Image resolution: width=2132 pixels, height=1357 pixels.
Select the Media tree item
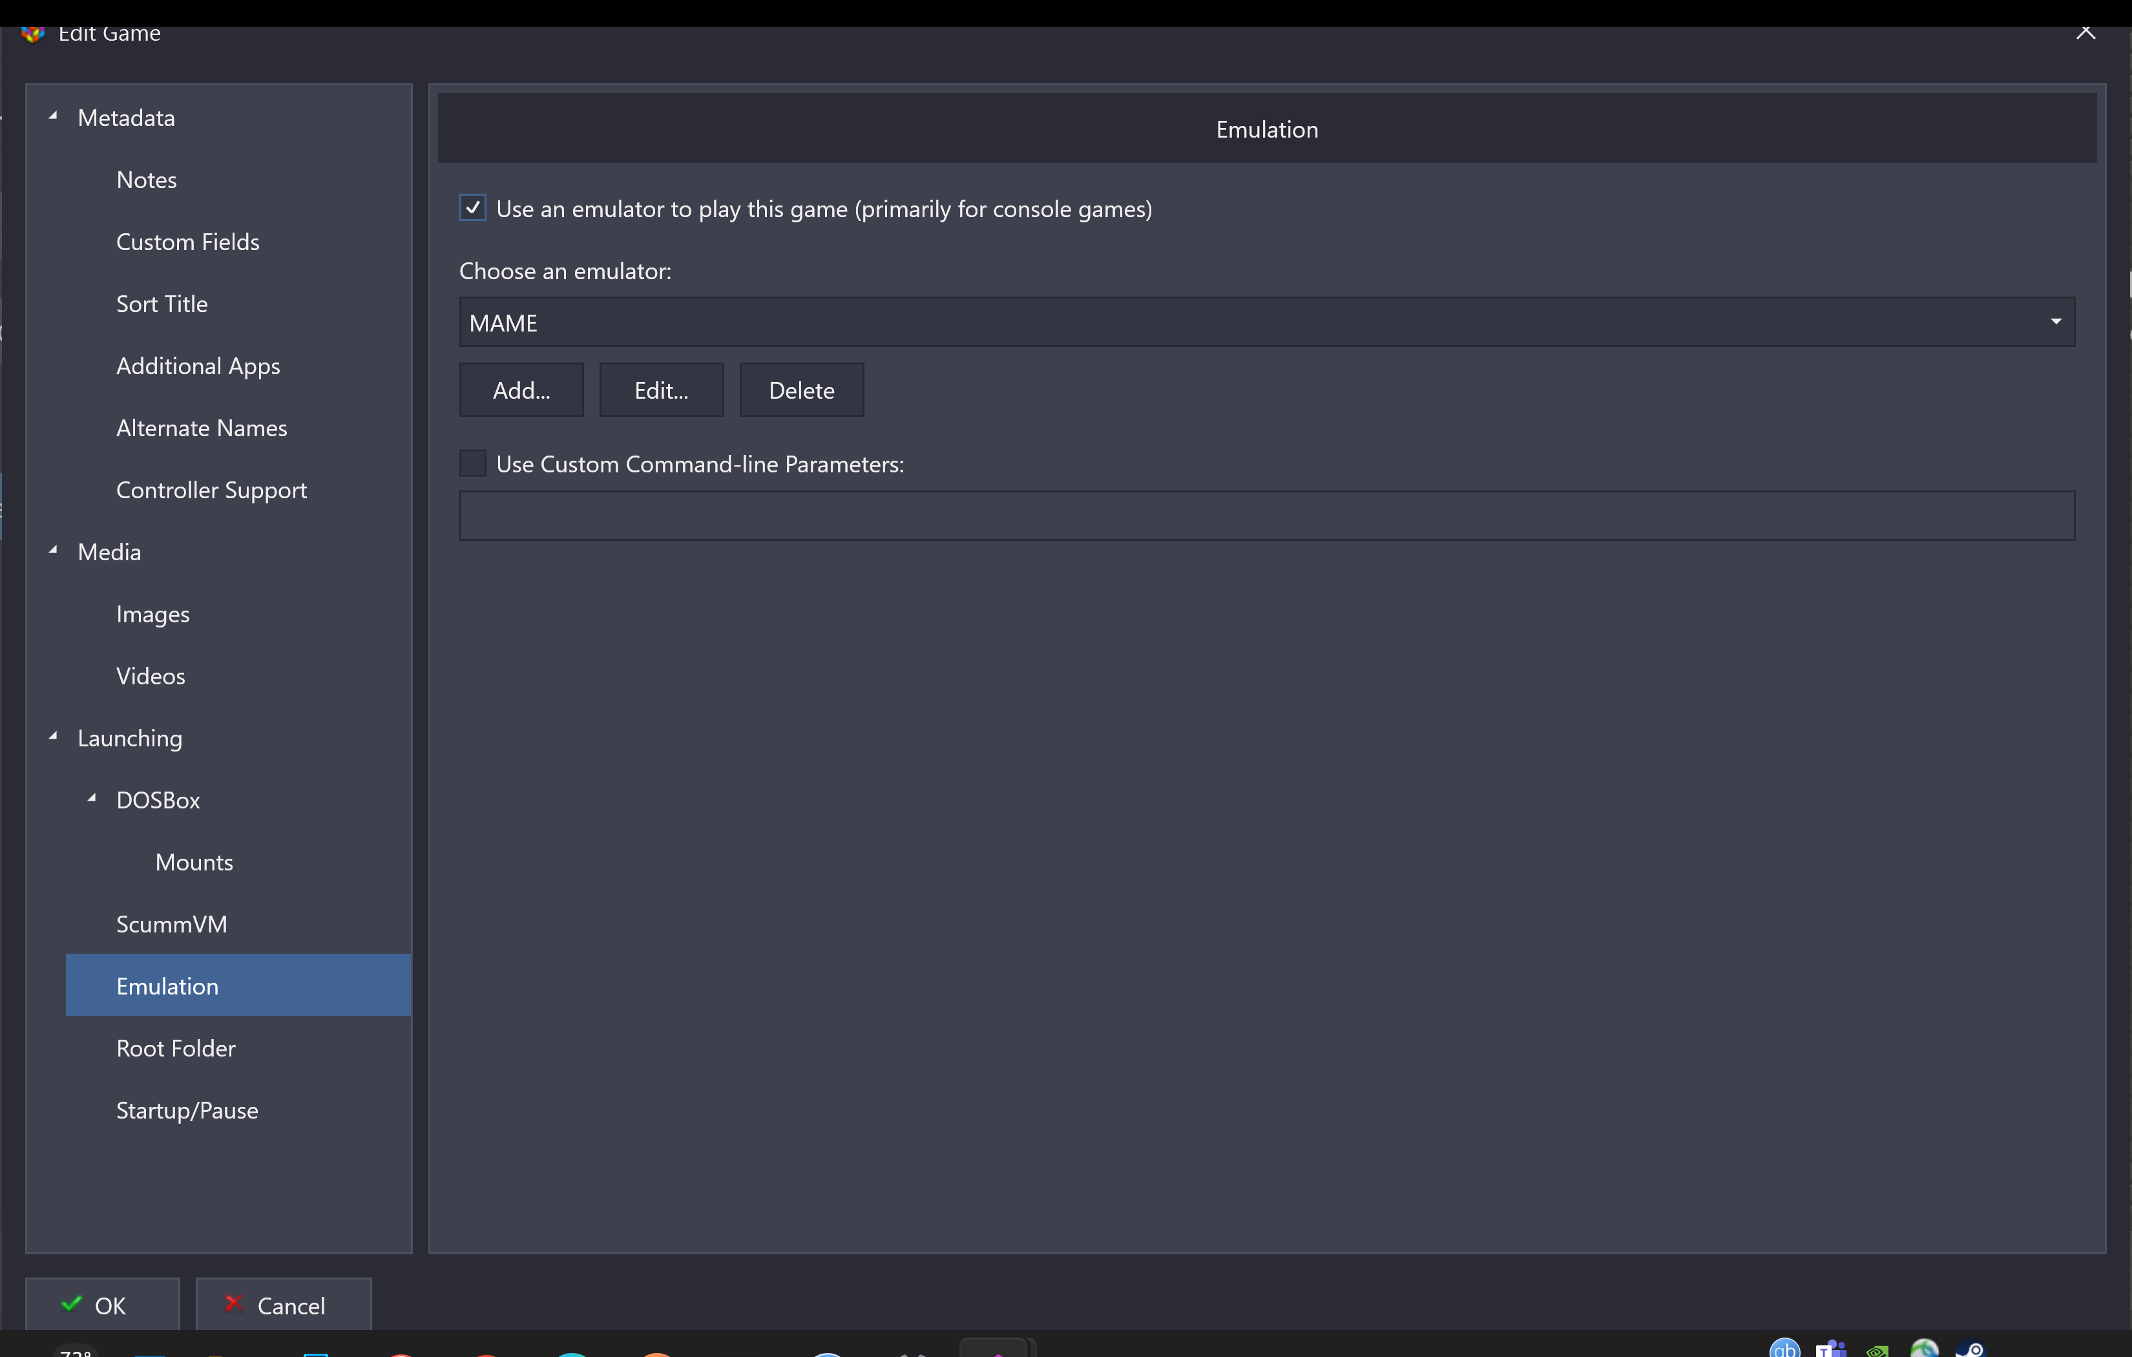coord(110,552)
